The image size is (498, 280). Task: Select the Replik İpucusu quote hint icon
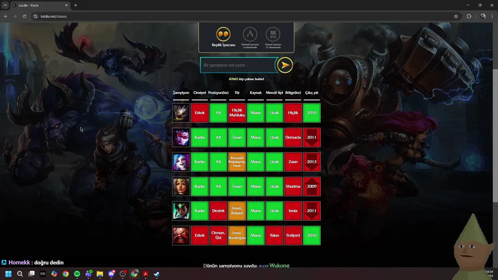(223, 34)
